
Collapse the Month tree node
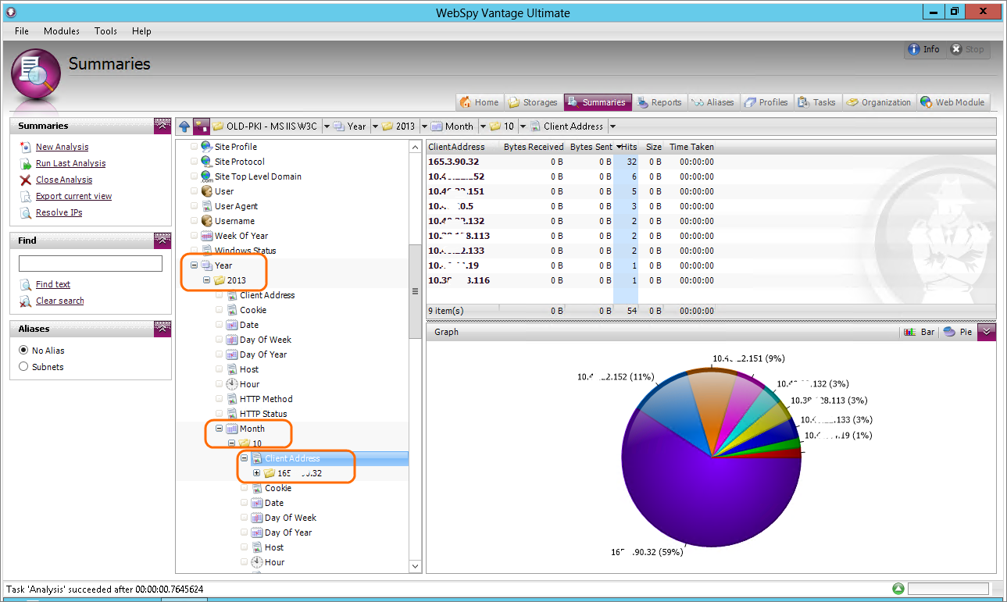tap(220, 429)
